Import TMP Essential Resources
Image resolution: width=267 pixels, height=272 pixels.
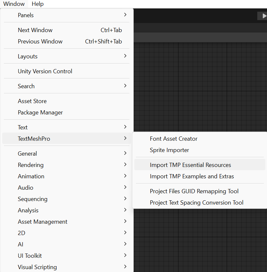(x=191, y=165)
